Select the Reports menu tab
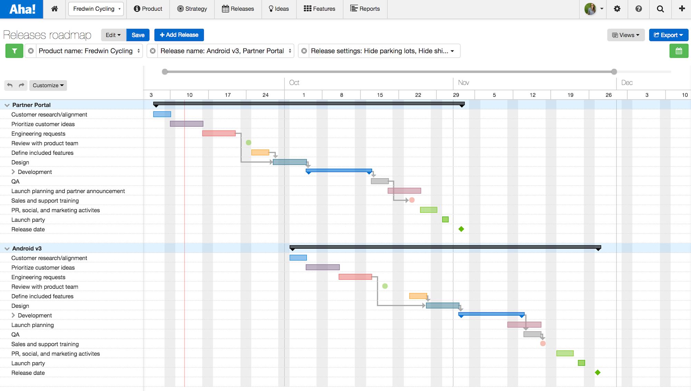 click(x=365, y=9)
